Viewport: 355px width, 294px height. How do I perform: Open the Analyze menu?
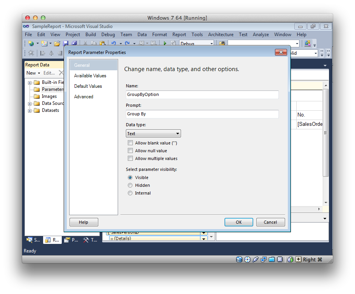coord(261,35)
